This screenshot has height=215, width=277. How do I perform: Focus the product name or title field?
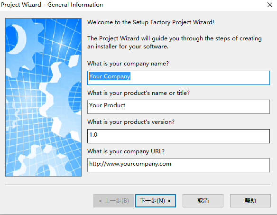point(178,107)
